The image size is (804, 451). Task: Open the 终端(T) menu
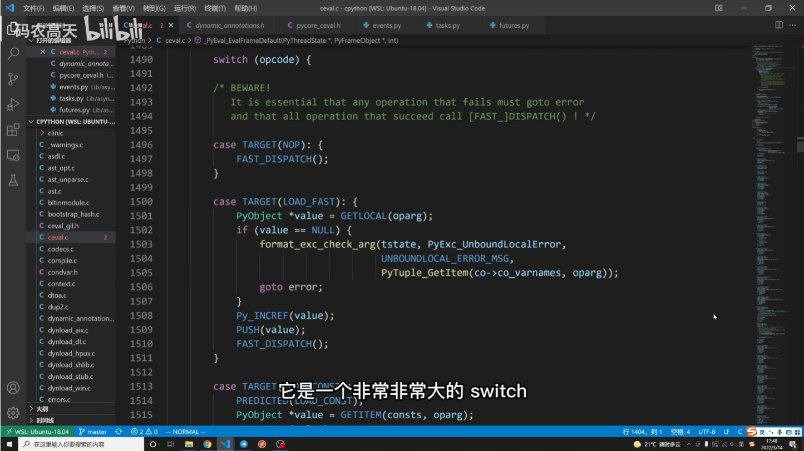click(x=215, y=8)
